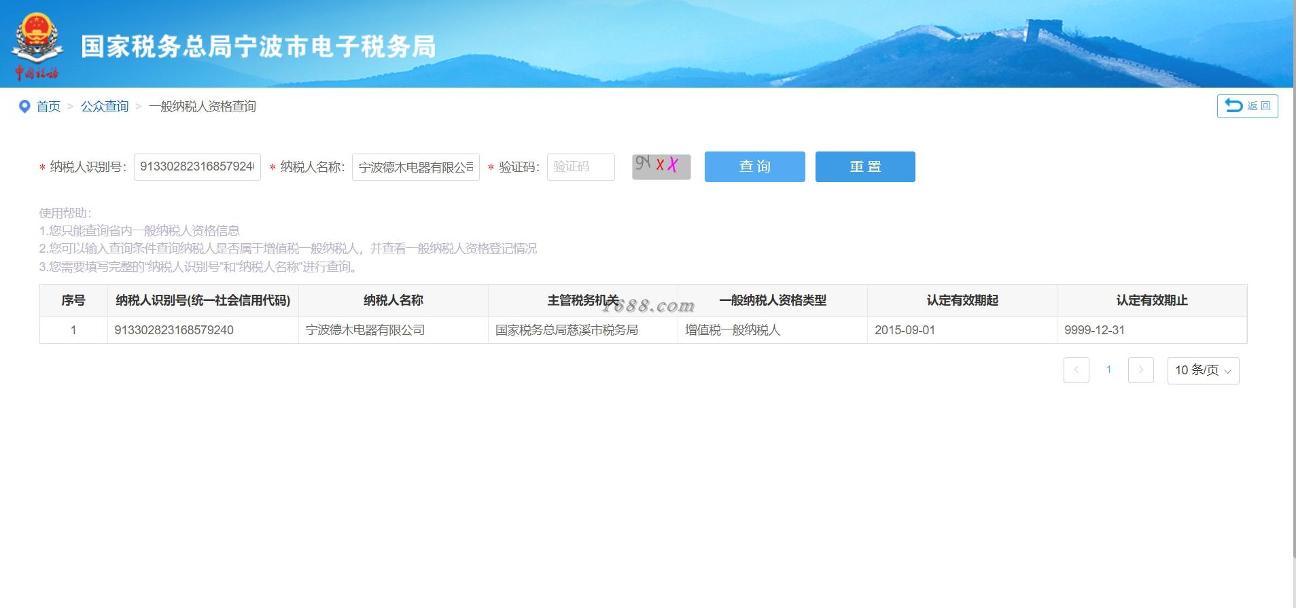
Task: Open the 10 条/页 page size dropdown
Action: tap(1204, 370)
